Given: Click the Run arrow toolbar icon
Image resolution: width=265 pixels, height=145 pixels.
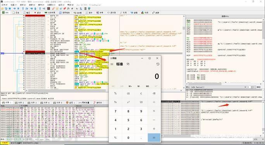Looking at the screenshot, I should coord(14,9).
